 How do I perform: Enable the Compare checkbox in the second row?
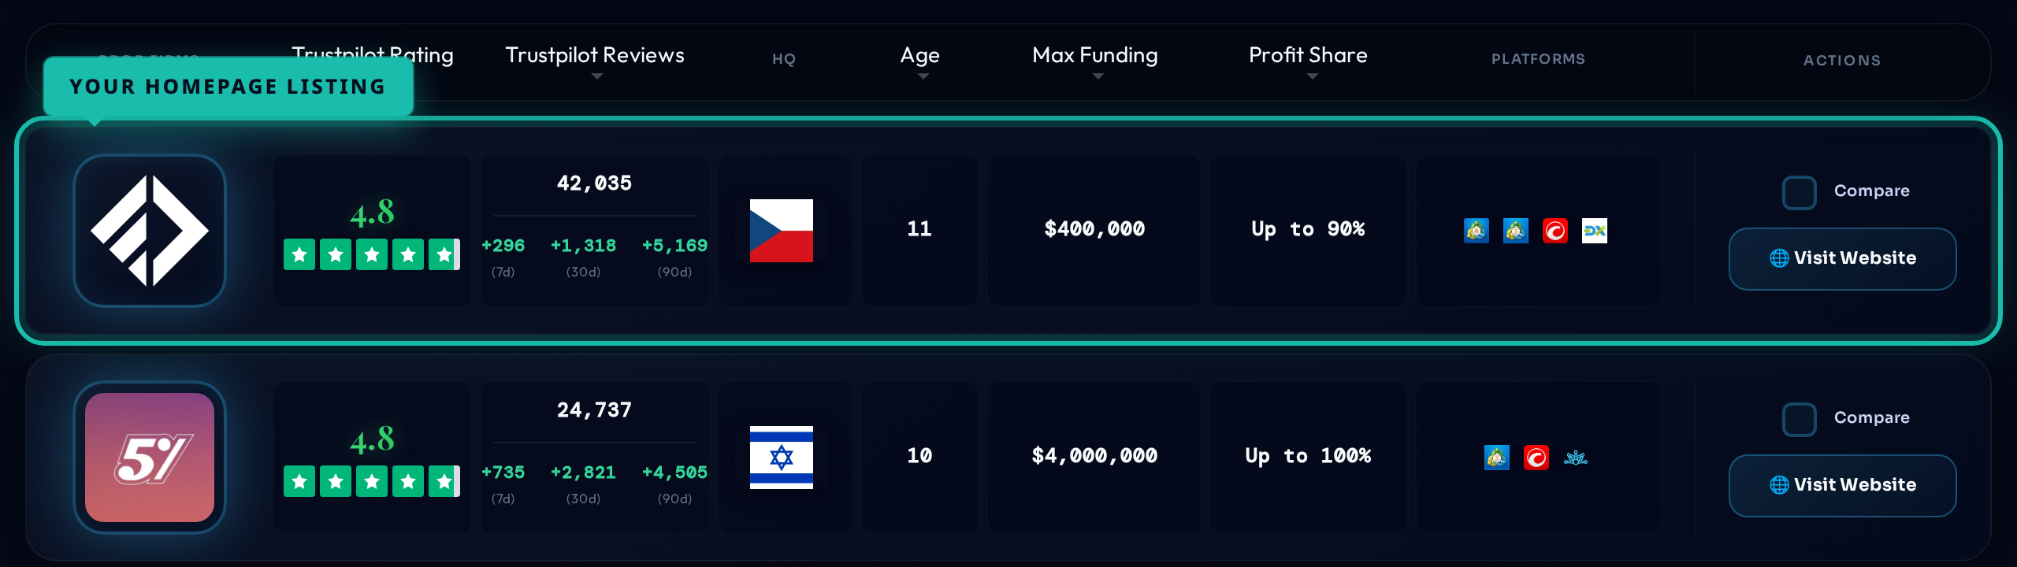[1799, 419]
